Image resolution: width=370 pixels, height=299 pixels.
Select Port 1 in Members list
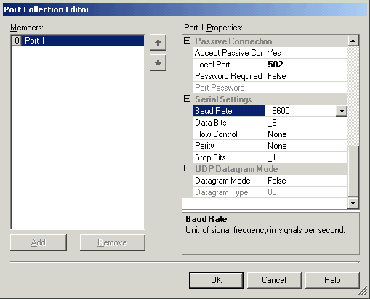coord(78,41)
